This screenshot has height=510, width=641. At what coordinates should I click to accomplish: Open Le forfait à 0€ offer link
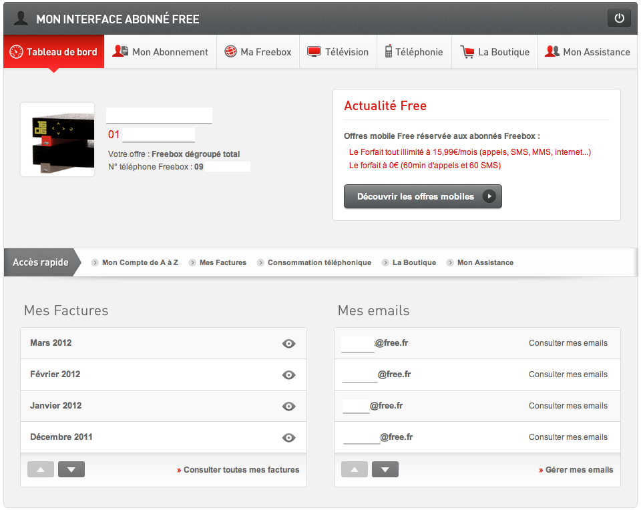tap(425, 166)
